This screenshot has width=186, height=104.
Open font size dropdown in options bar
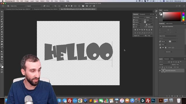tap(49, 6)
